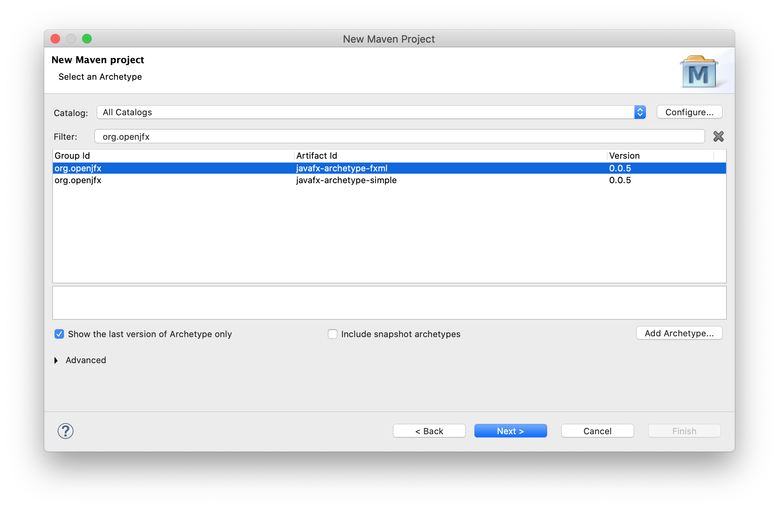Click the green zoom window button
The height and width of the screenshot is (510, 779).
[x=87, y=39]
